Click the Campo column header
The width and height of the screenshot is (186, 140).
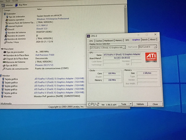click(7, 10)
